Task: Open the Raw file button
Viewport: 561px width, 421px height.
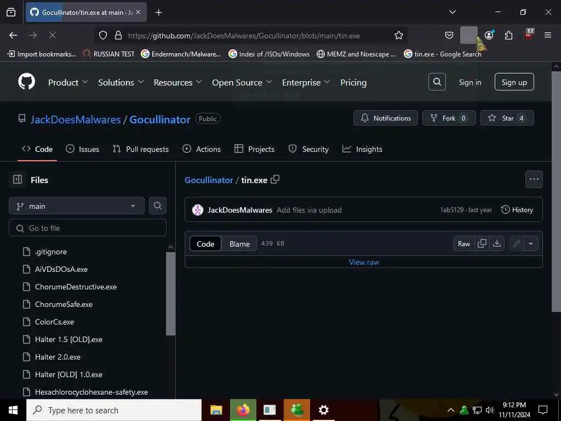Action: click(x=463, y=243)
